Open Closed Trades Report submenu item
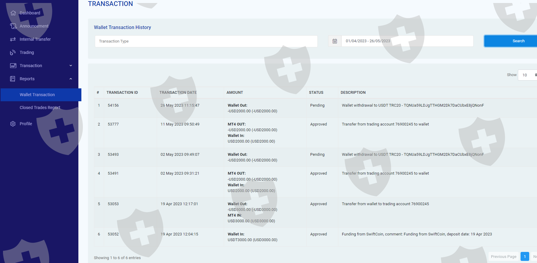The height and width of the screenshot is (263, 537). (40, 108)
